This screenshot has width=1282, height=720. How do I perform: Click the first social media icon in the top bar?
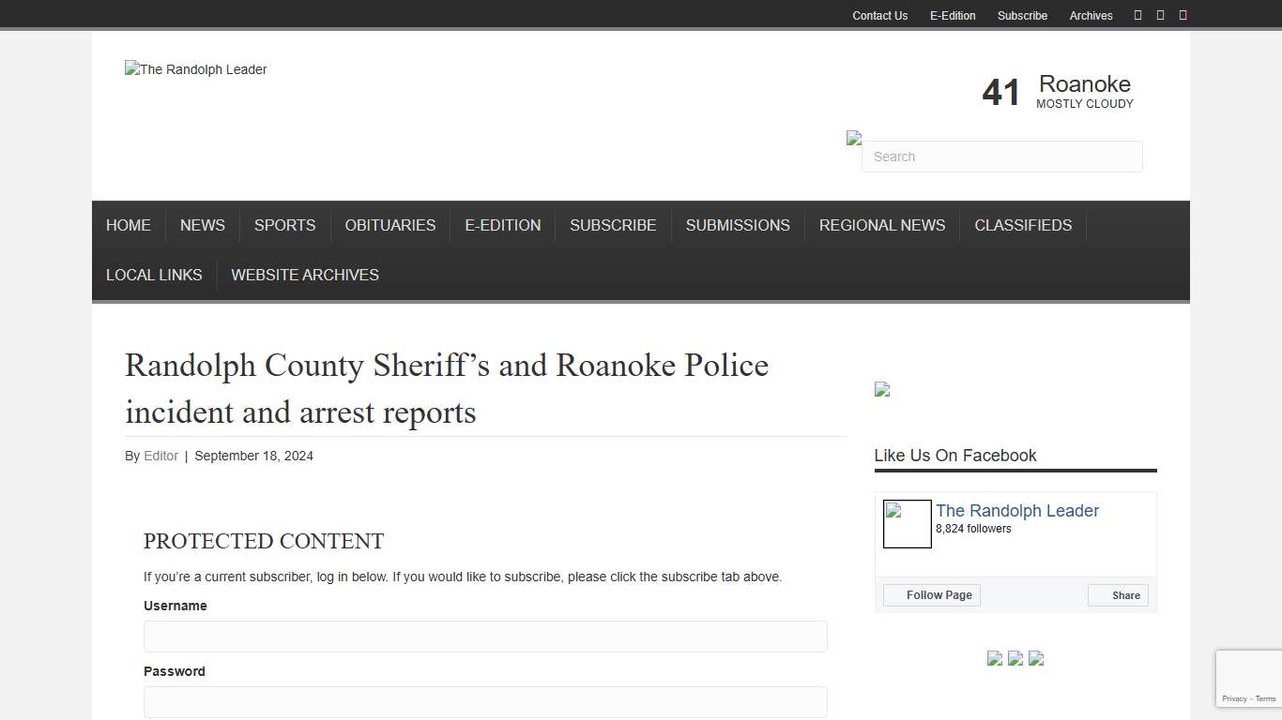[1137, 14]
